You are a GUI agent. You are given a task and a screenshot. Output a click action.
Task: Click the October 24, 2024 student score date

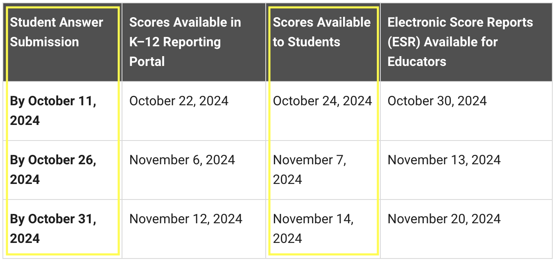[323, 101]
